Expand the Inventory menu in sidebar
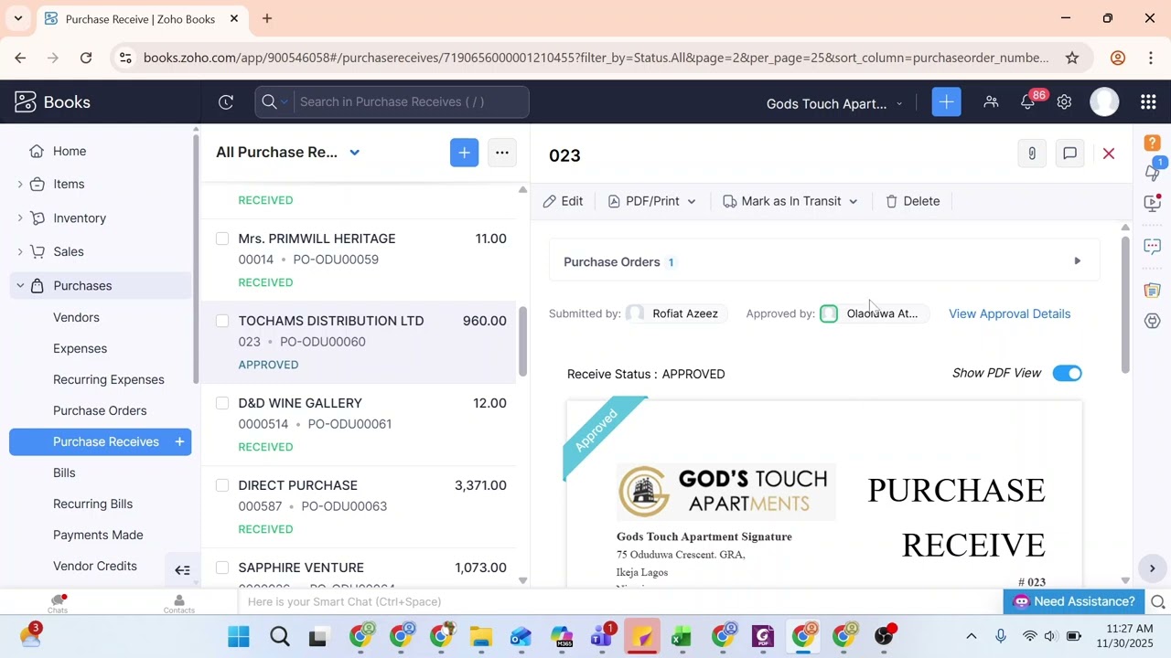Viewport: 1171px width, 658px height. 20,218
